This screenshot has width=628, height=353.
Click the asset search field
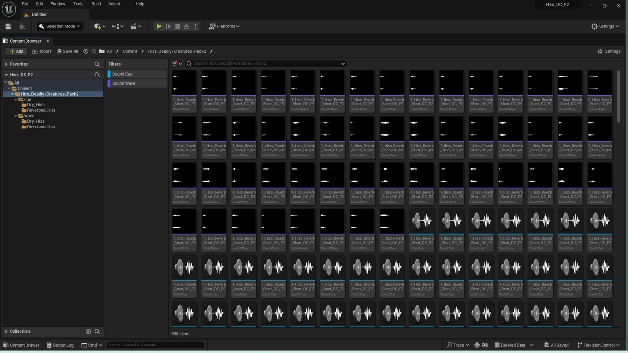click(x=266, y=64)
